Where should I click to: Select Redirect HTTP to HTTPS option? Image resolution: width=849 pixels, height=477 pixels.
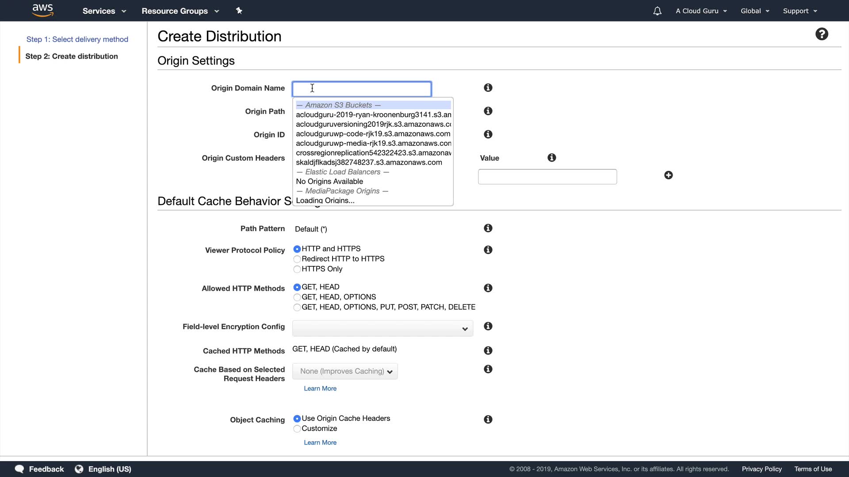[x=297, y=259]
